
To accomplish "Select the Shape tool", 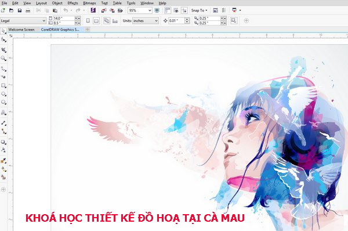I will click(3, 40).
